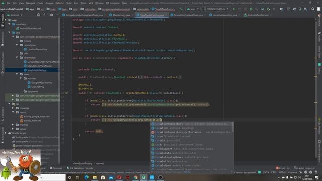Viewport: 322px width, 181px height.
Task: Open the AVD Manager icon
Action: (x=300, y=9)
